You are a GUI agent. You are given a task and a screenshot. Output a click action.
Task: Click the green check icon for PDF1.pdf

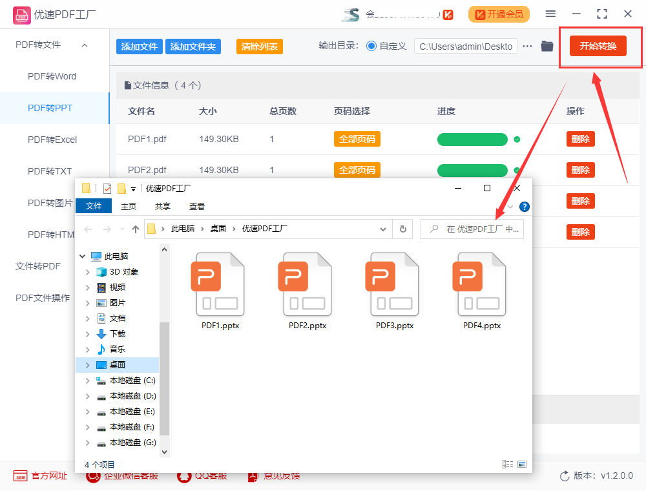[x=517, y=140]
